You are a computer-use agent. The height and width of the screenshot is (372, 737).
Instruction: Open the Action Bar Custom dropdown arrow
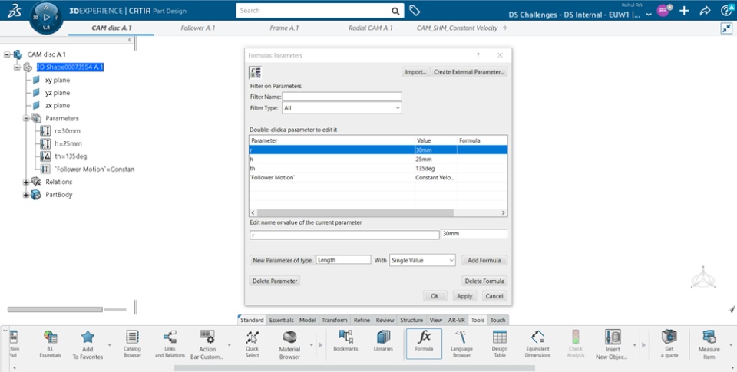pyautogui.click(x=230, y=345)
